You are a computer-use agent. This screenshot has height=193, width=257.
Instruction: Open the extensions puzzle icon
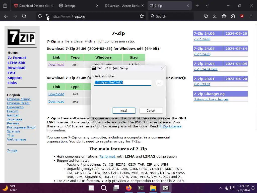click(x=233, y=16)
